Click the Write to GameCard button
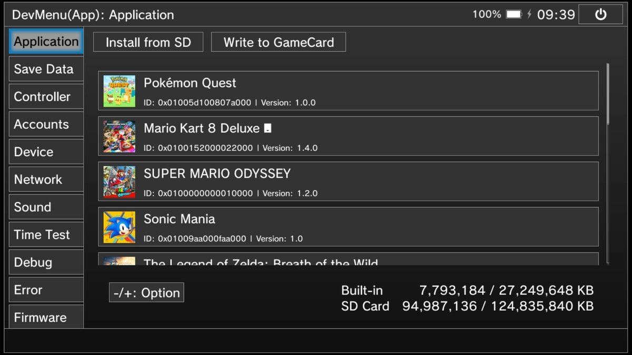 (278, 42)
